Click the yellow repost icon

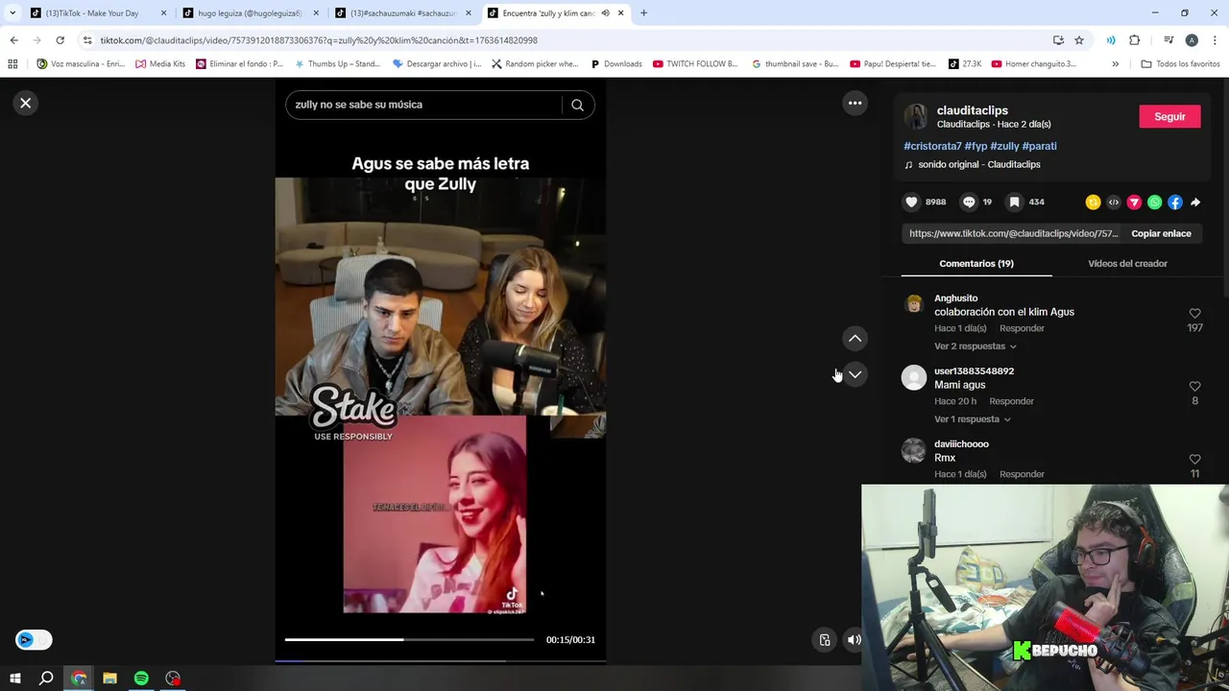click(1093, 203)
